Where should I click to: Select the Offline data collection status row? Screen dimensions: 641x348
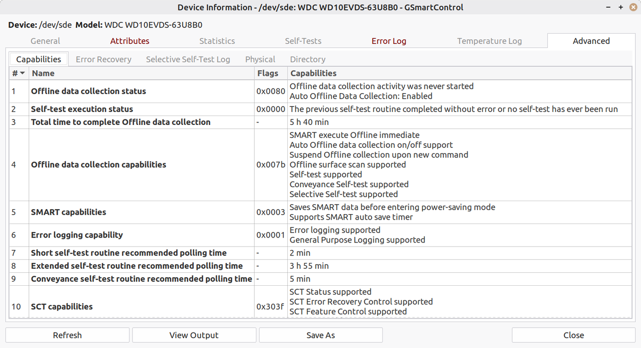click(x=89, y=91)
